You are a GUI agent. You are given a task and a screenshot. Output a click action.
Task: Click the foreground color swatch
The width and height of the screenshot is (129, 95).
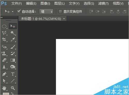pyautogui.click(x=6, y=94)
